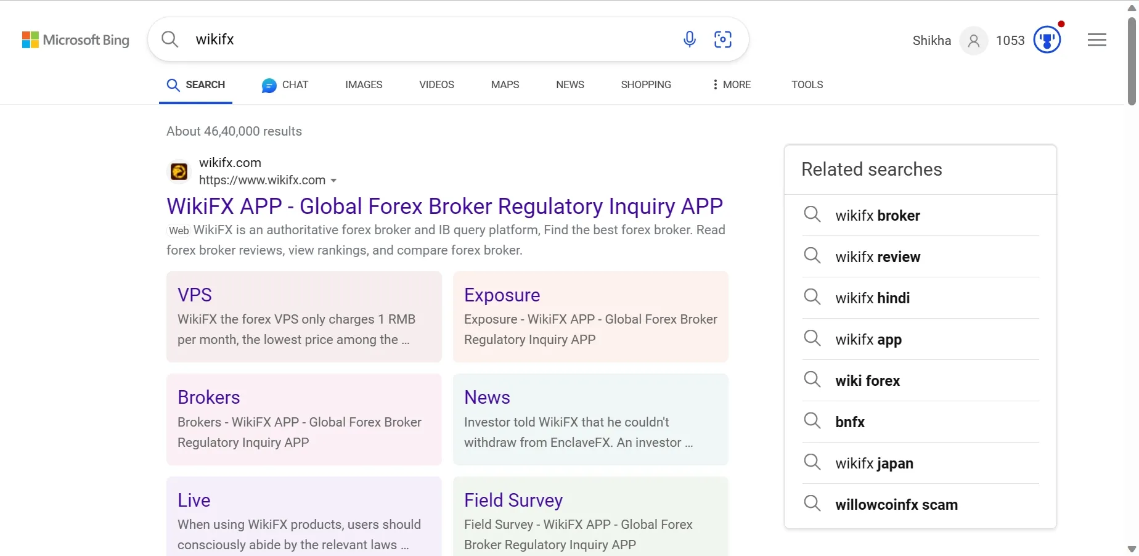Click the Related searches heading
The image size is (1139, 556).
[x=872, y=170]
